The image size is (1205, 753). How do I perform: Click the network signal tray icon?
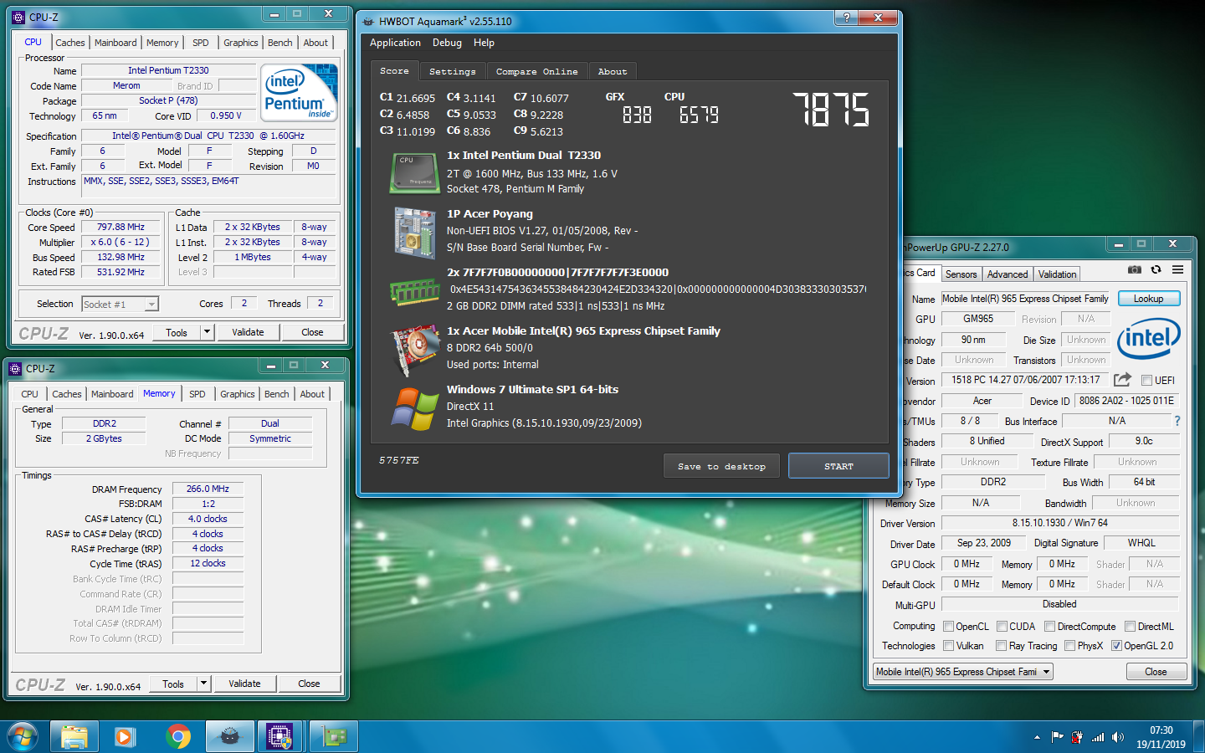(x=1098, y=737)
